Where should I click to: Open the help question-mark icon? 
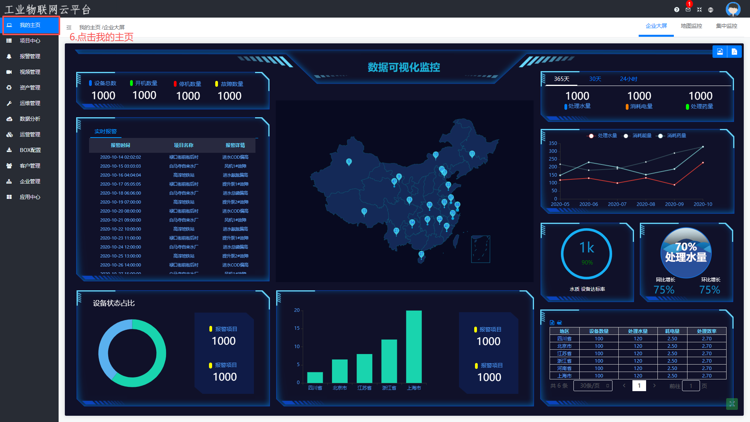pyautogui.click(x=677, y=10)
